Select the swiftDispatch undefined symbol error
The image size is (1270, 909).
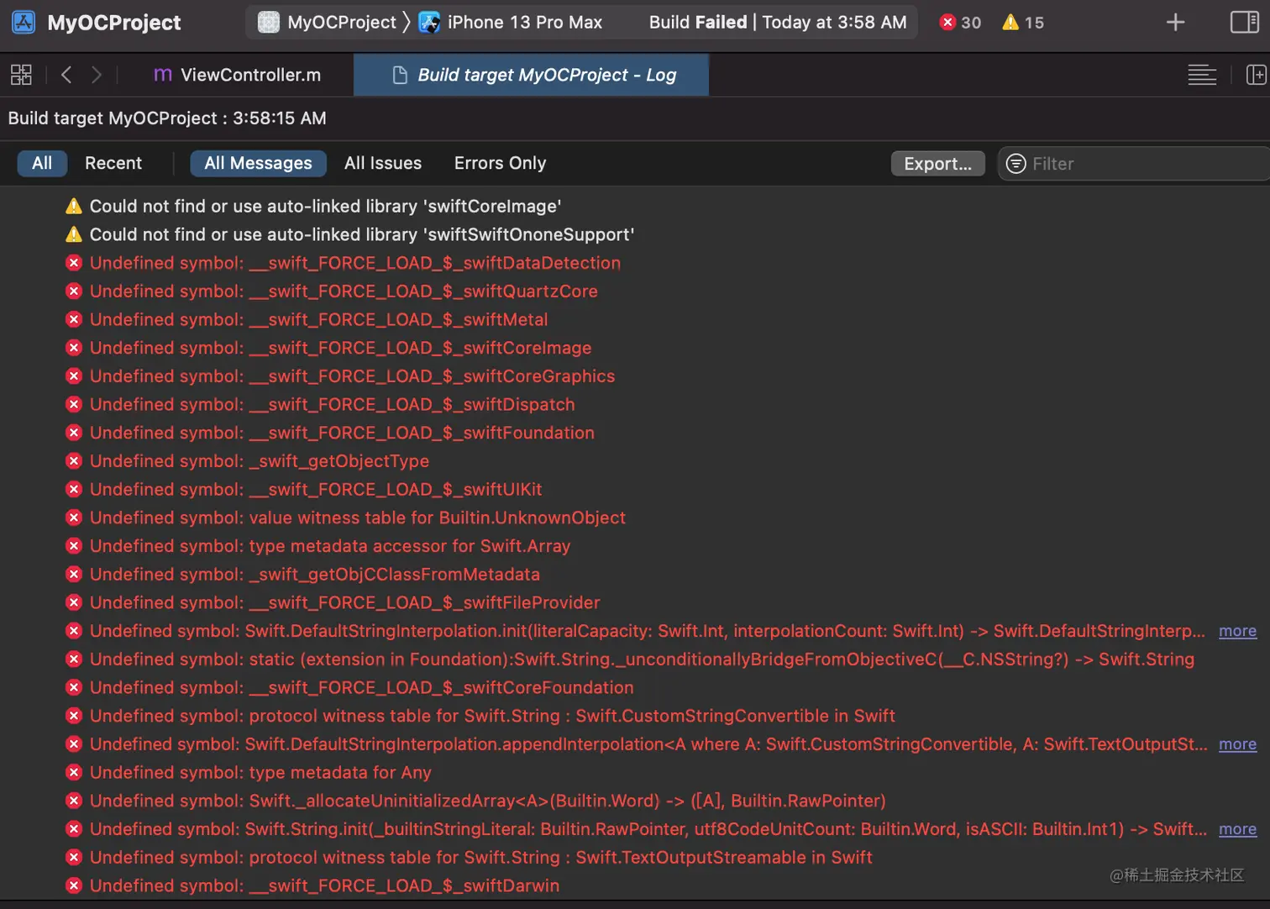(x=333, y=404)
